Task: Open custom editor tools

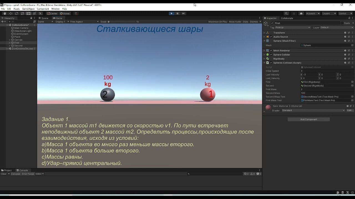Action: pos(40,13)
